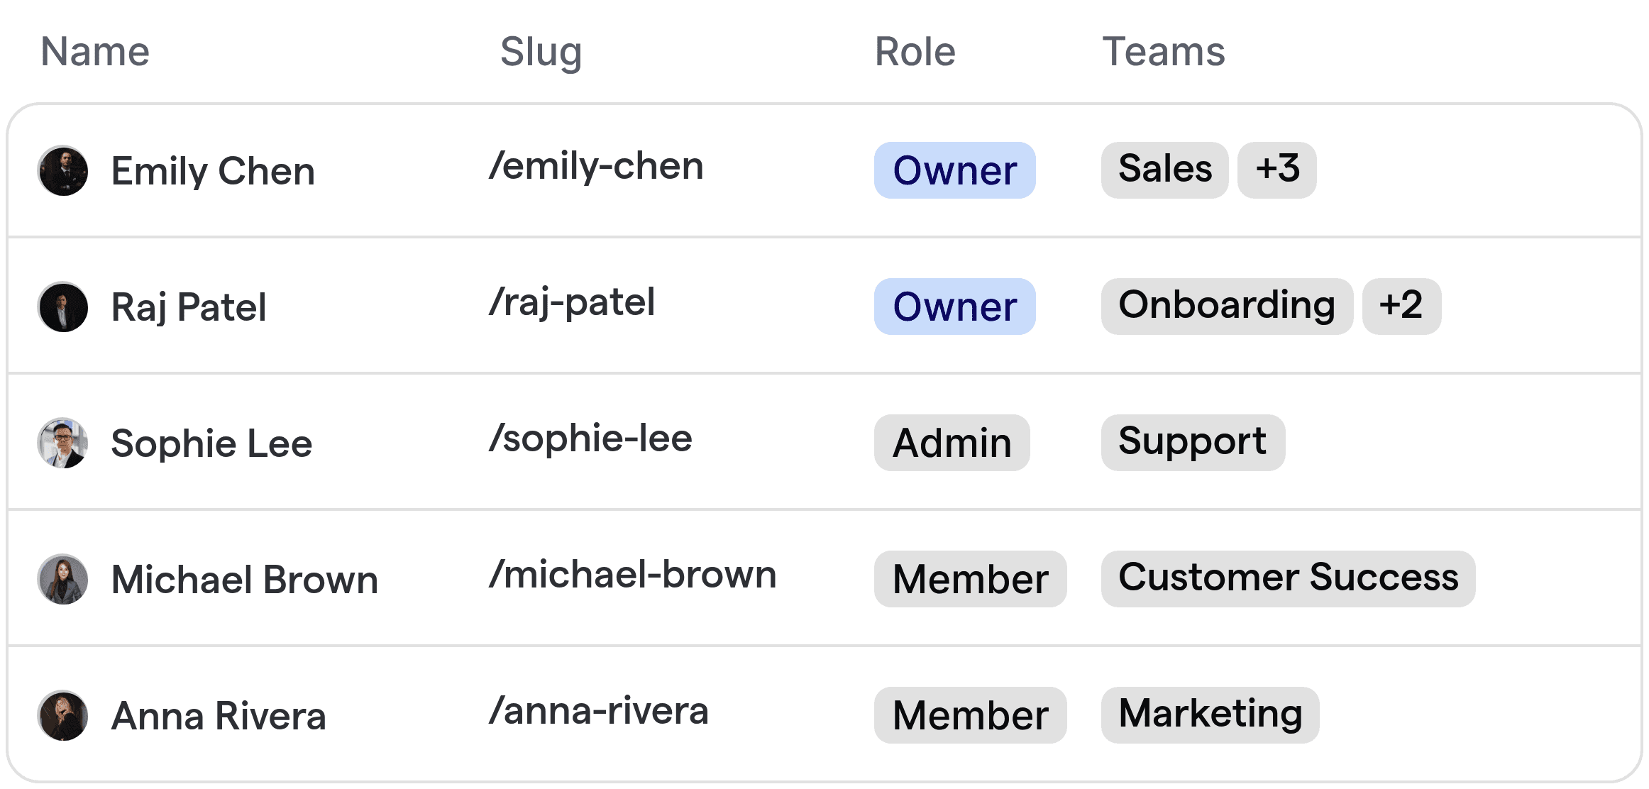Select Sophie Lee's Admin role badge

952,443
